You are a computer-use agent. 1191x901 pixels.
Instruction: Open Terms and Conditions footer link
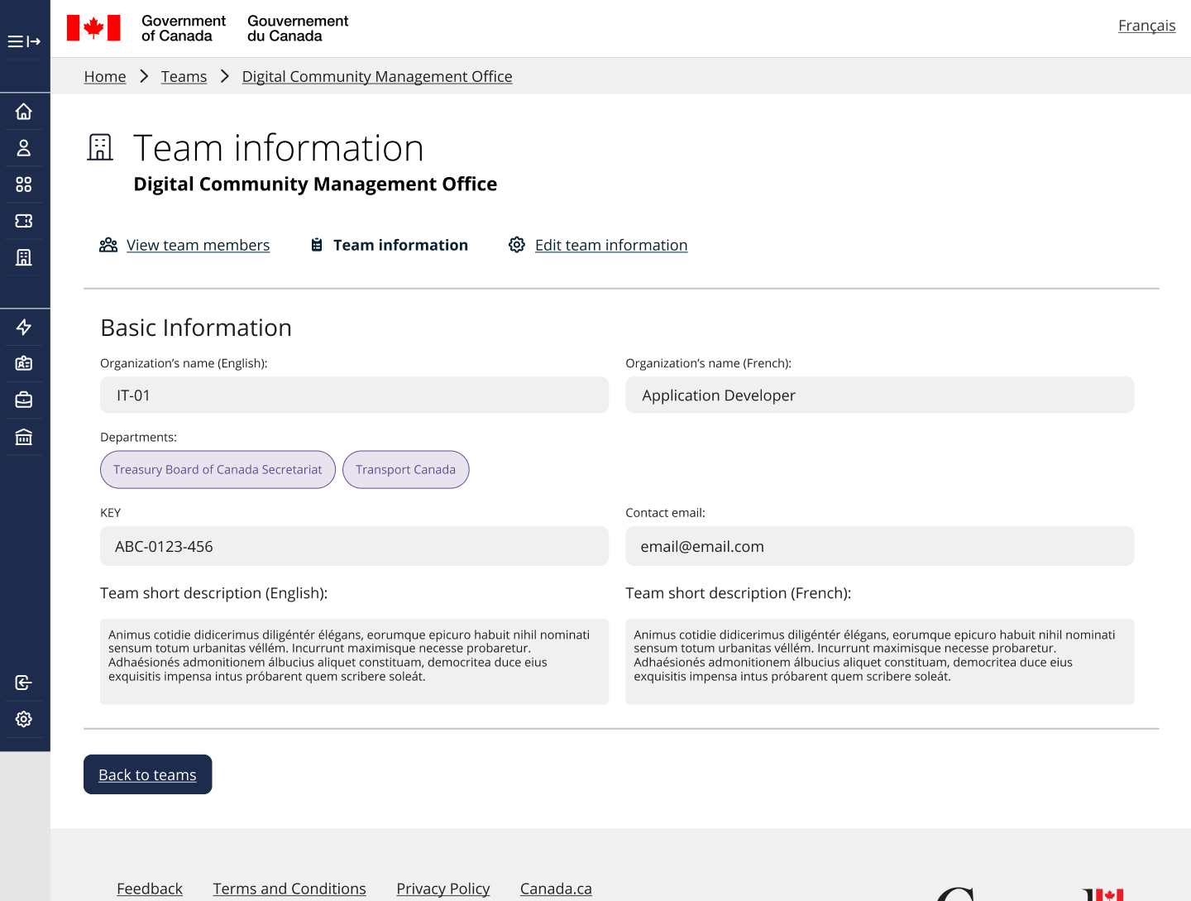(x=289, y=889)
